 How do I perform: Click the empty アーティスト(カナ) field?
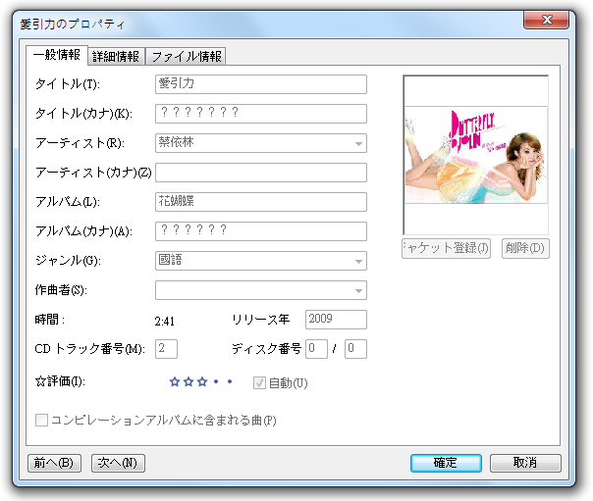261,173
